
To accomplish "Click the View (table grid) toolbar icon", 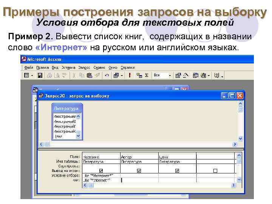I will (26, 76).
